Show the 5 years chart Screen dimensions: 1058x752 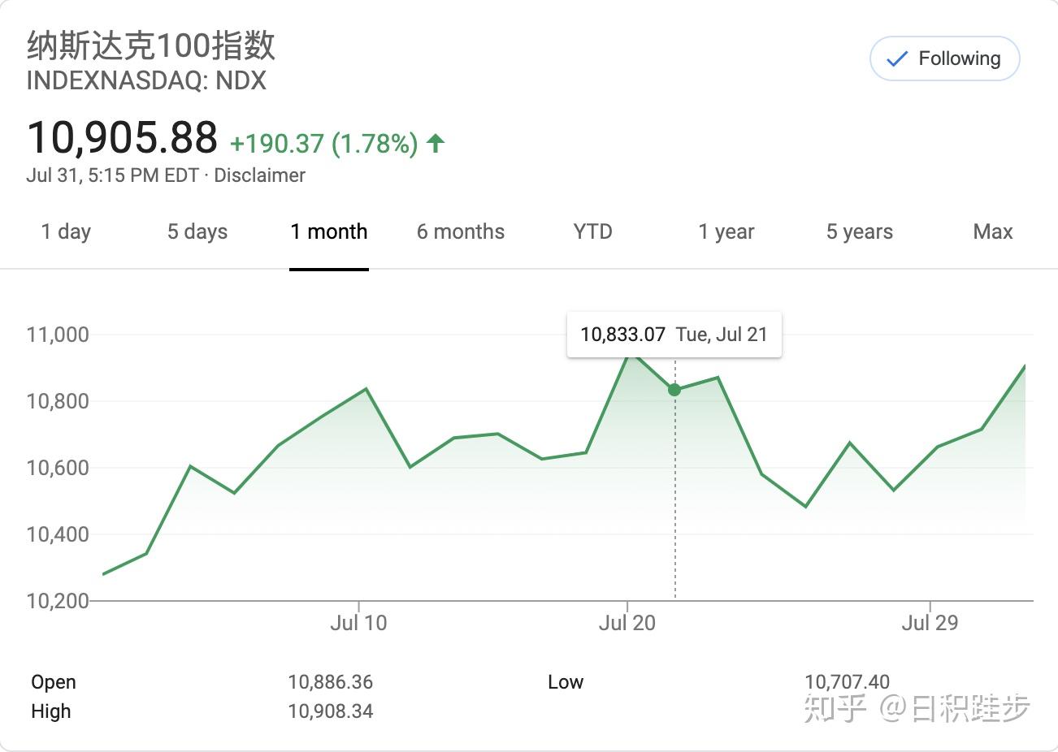[860, 231]
